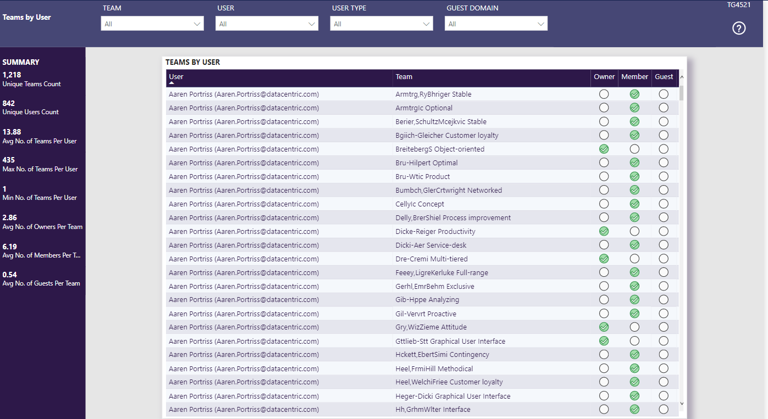Click the table scrollbar down arrow
Image resolution: width=768 pixels, height=419 pixels.
click(682, 404)
